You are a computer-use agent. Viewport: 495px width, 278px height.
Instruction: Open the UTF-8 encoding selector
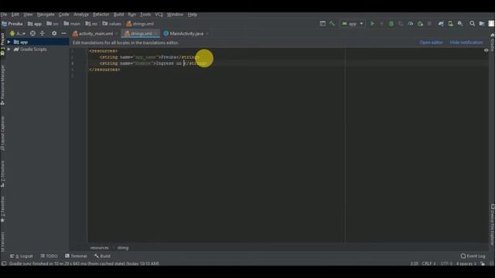446,263
